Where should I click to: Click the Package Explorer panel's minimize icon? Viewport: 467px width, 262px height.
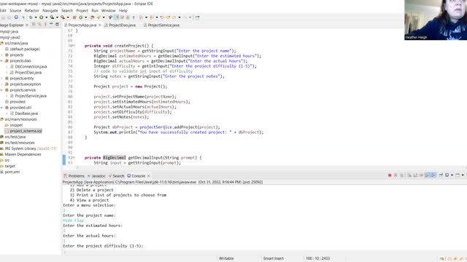click(x=51, y=24)
